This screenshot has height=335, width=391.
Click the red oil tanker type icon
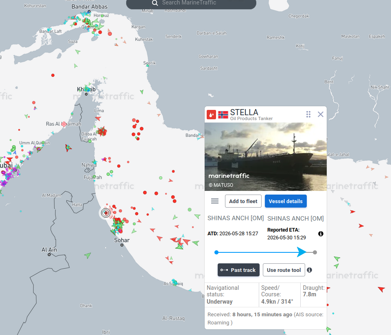(x=211, y=115)
